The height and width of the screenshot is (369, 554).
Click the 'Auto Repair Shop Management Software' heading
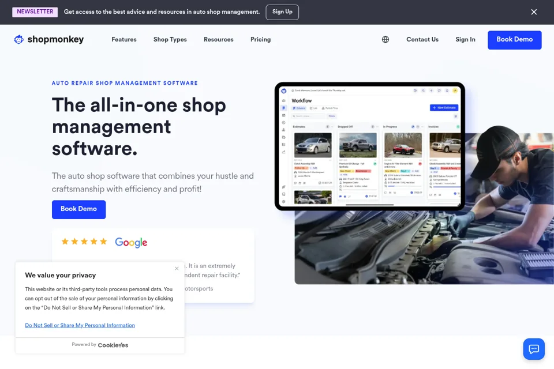pyautogui.click(x=125, y=83)
